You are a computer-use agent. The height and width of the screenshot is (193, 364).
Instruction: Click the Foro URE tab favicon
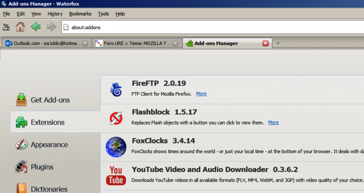tap(99, 43)
